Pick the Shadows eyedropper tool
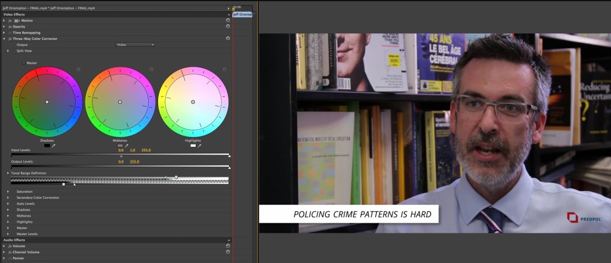The width and height of the screenshot is (611, 263). pyautogui.click(x=54, y=145)
